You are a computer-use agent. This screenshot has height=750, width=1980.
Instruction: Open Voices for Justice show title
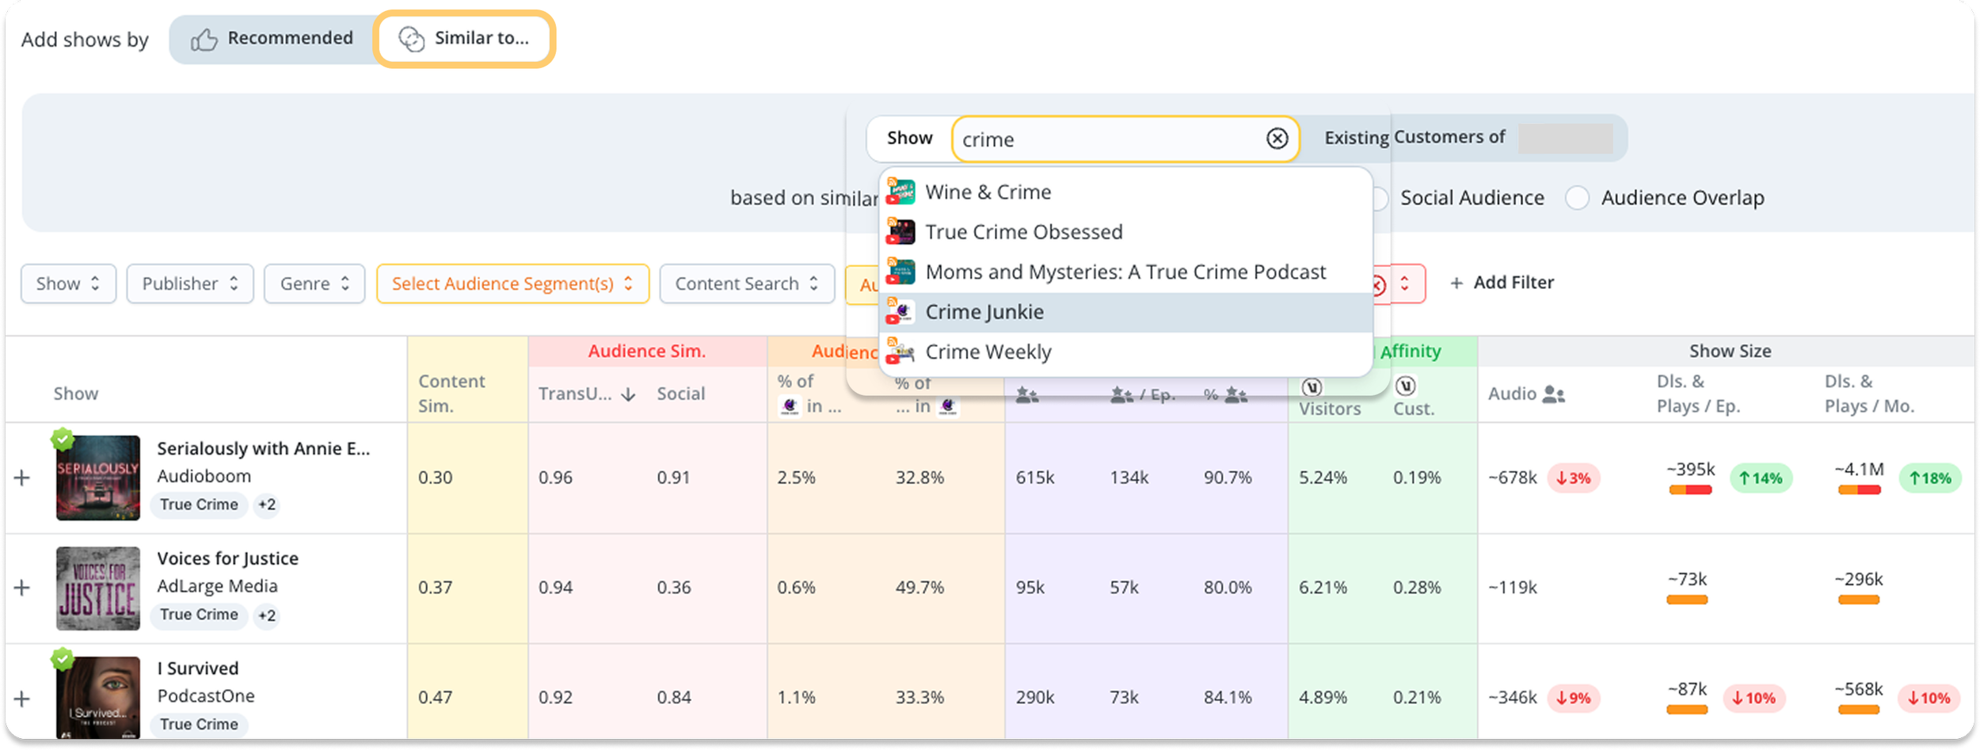tap(227, 558)
